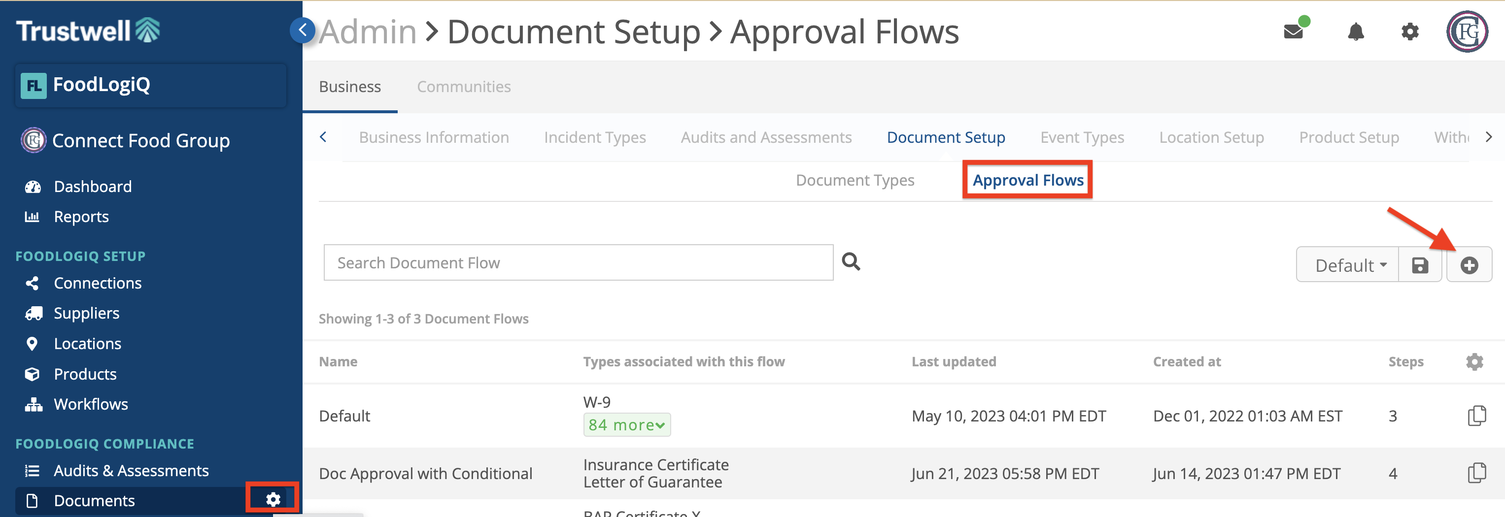The width and height of the screenshot is (1505, 517).
Task: Click the copy icon for Default flow
Action: (1476, 416)
